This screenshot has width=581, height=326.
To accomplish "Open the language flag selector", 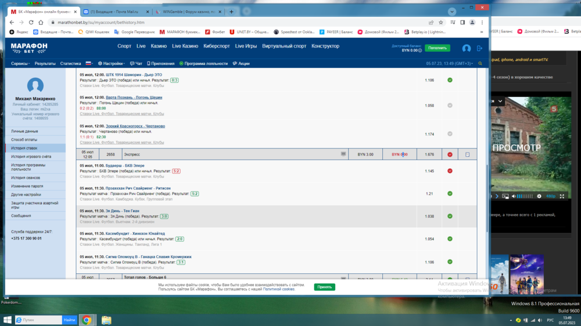I will pyautogui.click(x=89, y=64).
